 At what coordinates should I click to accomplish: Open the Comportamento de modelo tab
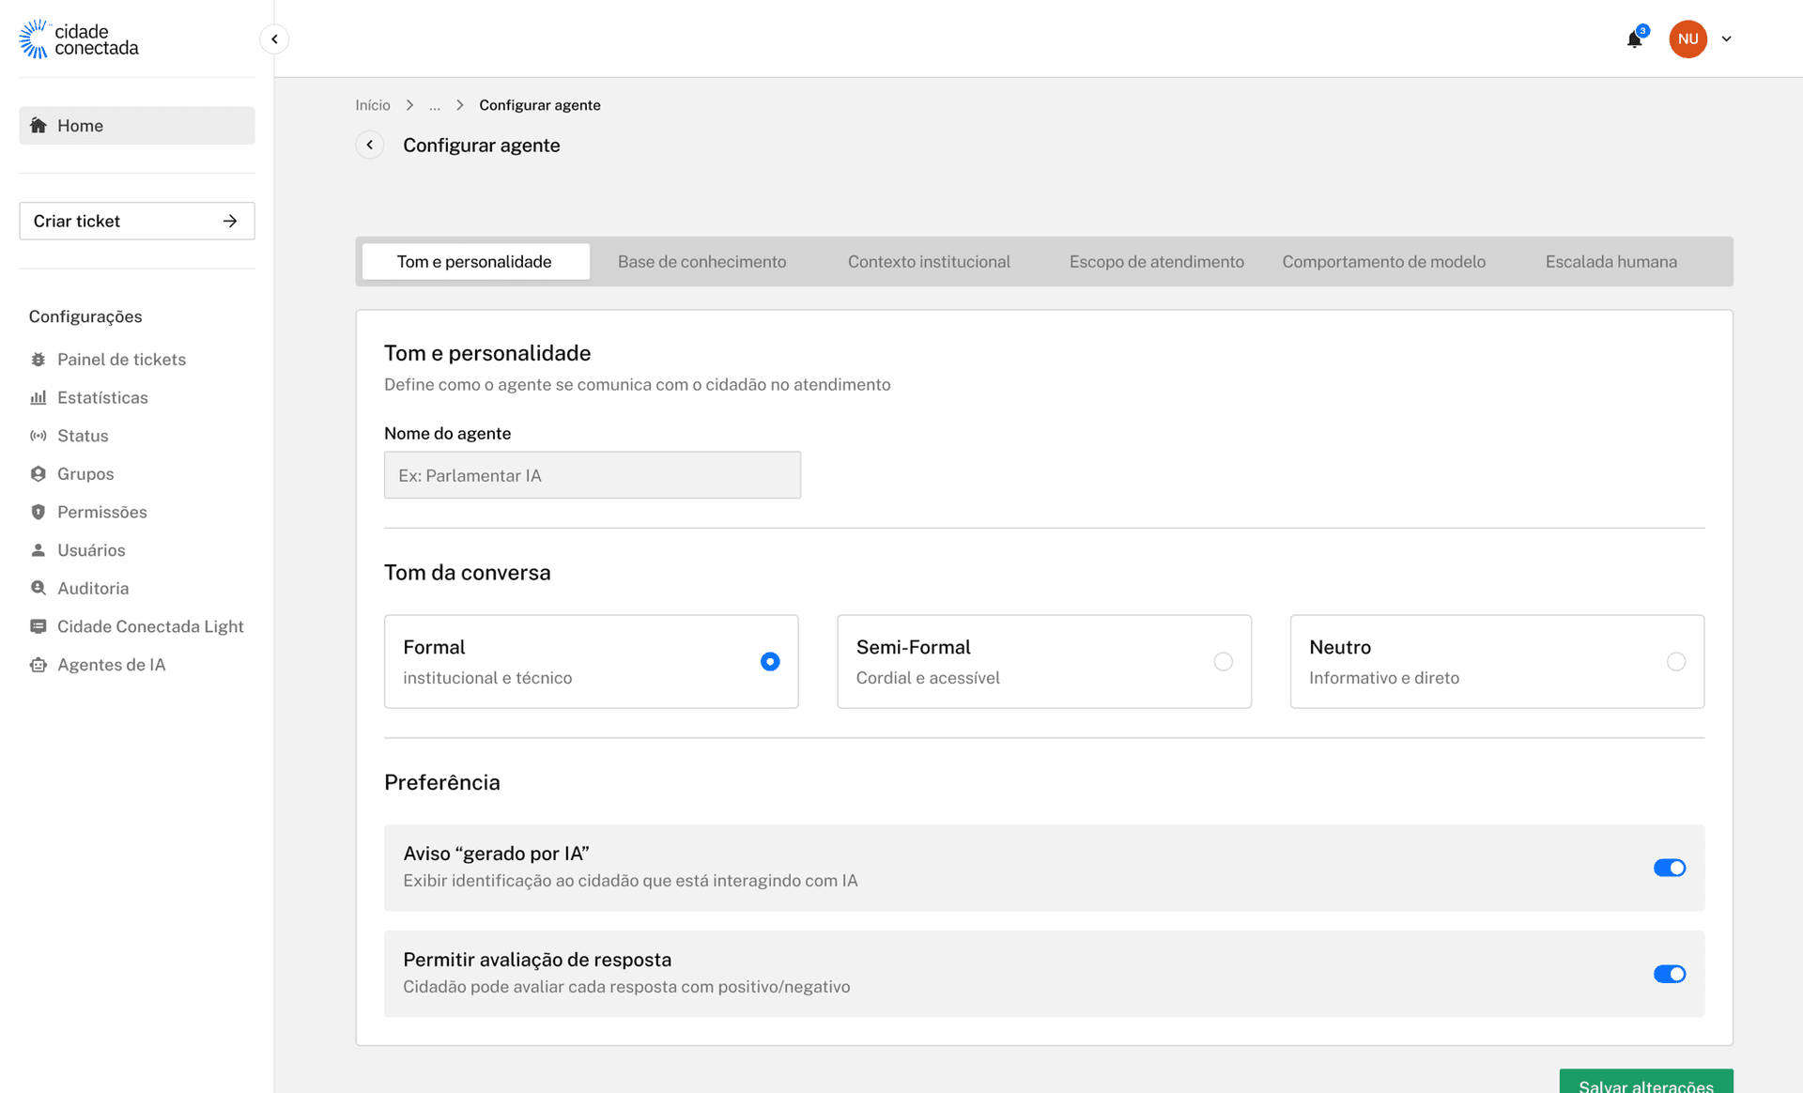click(1384, 262)
